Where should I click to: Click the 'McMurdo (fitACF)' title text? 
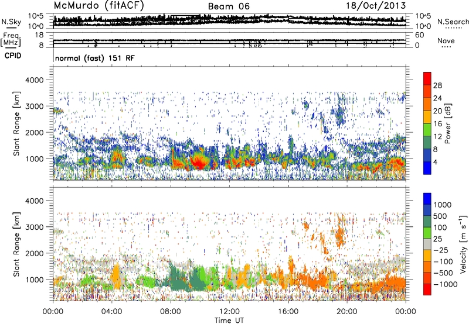[x=99, y=6]
